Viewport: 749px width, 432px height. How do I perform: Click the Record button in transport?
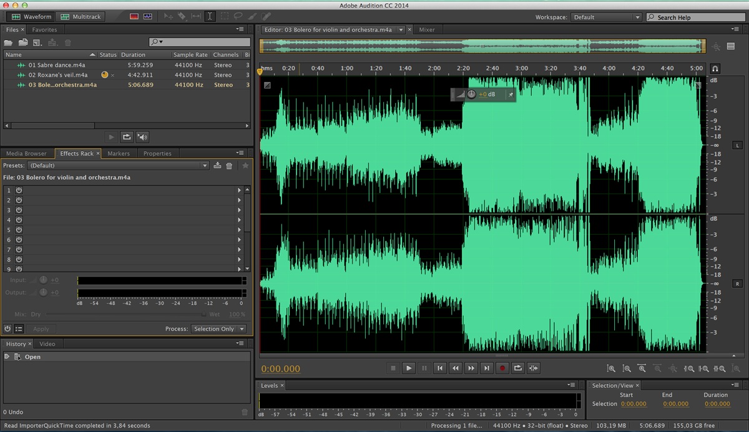click(502, 368)
